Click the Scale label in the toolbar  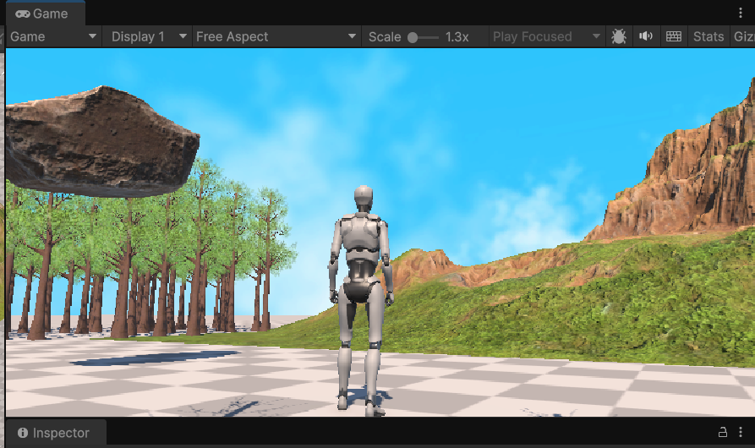click(x=385, y=36)
